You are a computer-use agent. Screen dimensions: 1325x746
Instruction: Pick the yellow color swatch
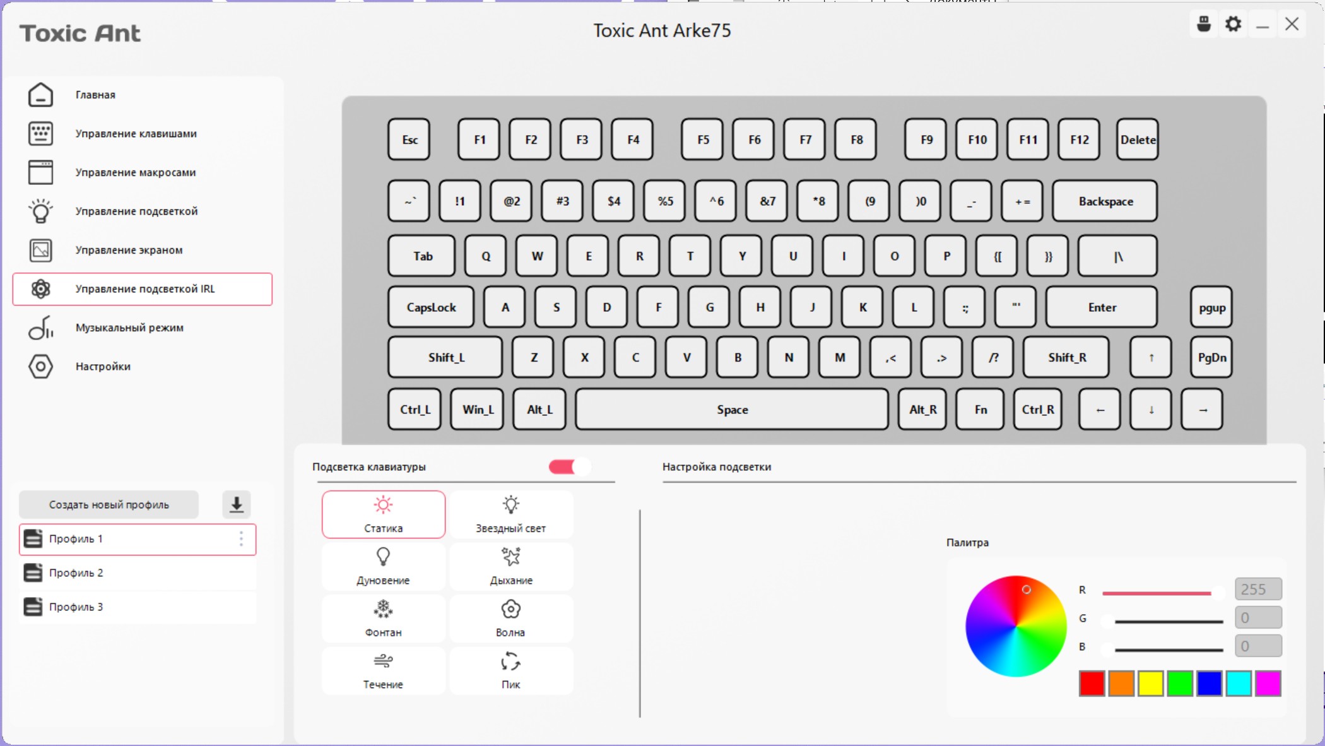click(1151, 684)
